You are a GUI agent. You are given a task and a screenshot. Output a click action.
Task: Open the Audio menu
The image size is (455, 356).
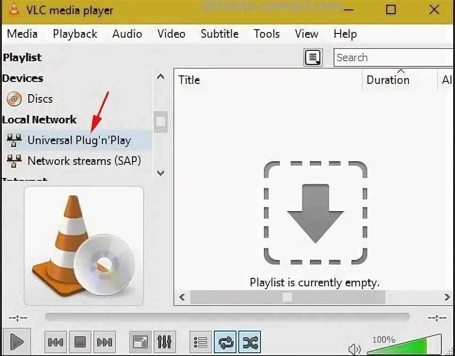pyautogui.click(x=127, y=34)
